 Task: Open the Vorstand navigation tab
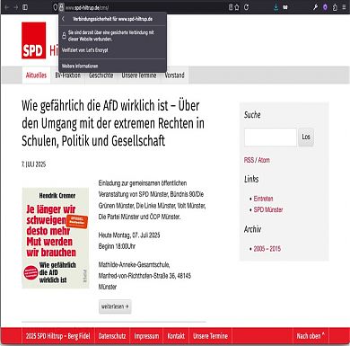tap(174, 75)
